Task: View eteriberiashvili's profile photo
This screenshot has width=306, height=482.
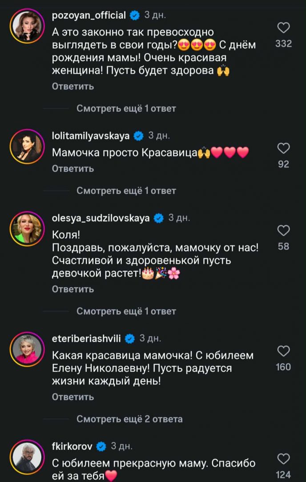Action: 26,350
